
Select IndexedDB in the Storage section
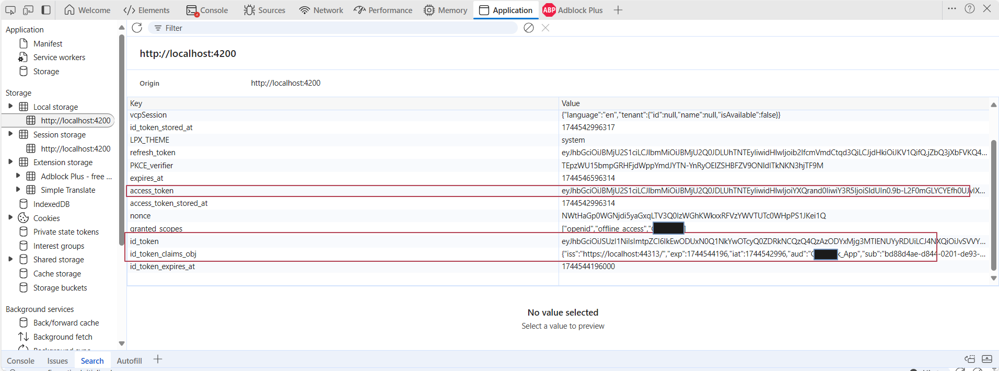click(51, 204)
